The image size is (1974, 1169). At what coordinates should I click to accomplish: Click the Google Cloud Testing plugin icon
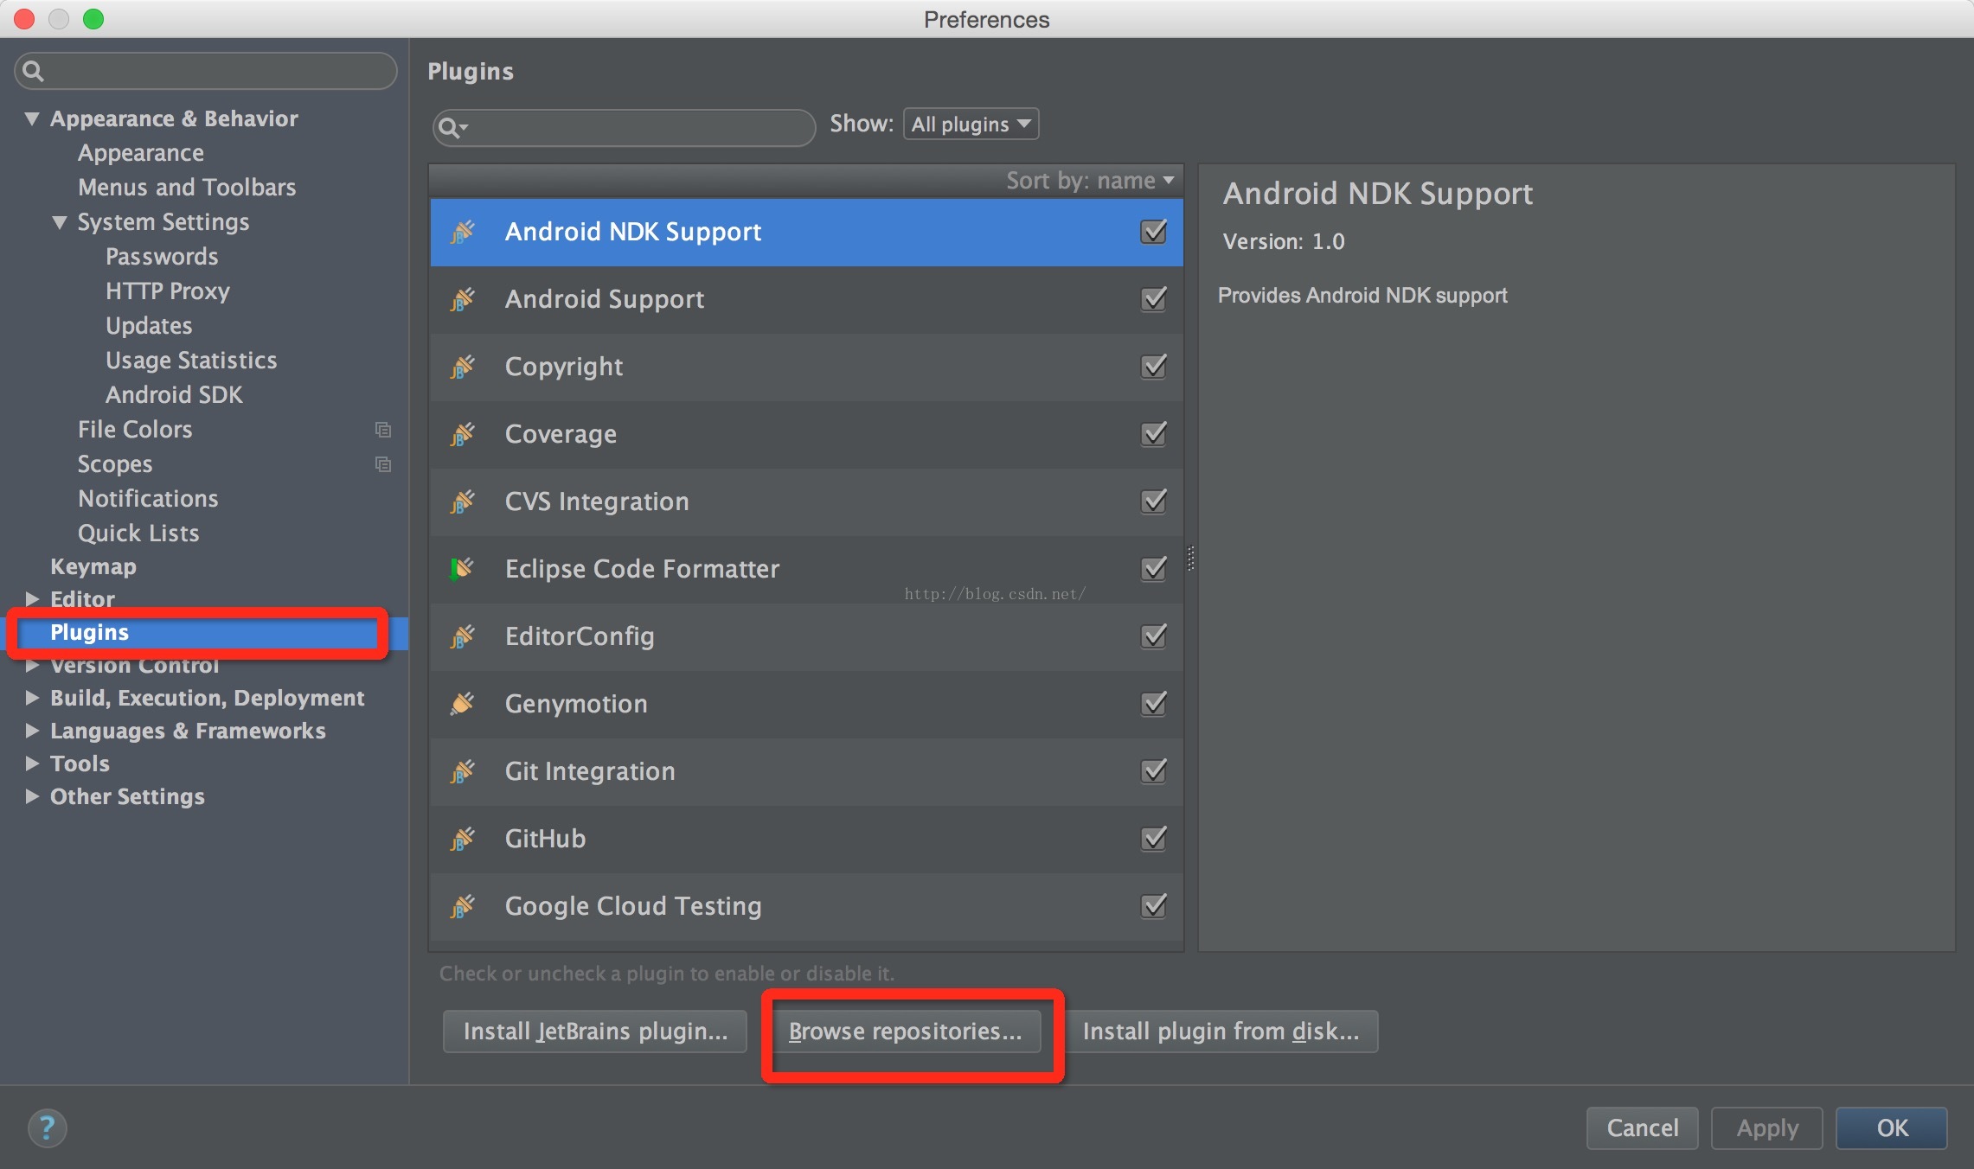462,906
